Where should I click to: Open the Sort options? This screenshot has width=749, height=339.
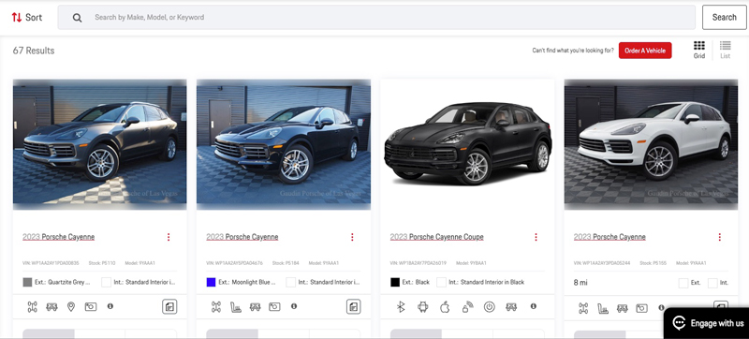27,18
